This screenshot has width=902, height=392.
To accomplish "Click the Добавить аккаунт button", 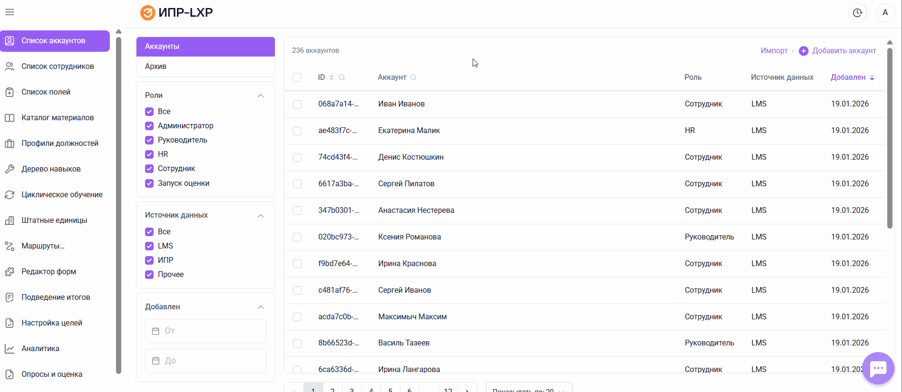I will tap(837, 51).
